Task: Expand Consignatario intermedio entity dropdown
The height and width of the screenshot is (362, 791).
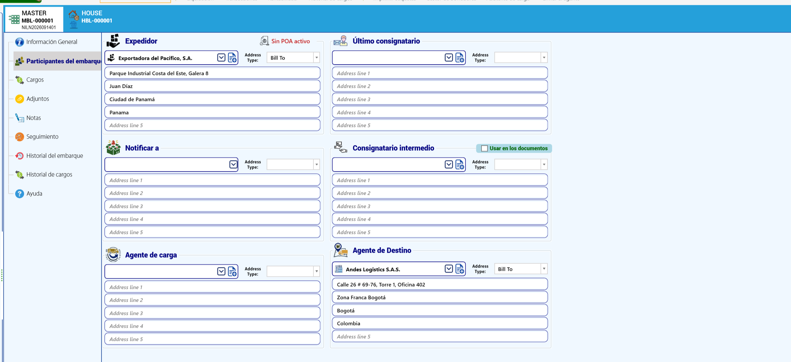Action: pyautogui.click(x=449, y=165)
